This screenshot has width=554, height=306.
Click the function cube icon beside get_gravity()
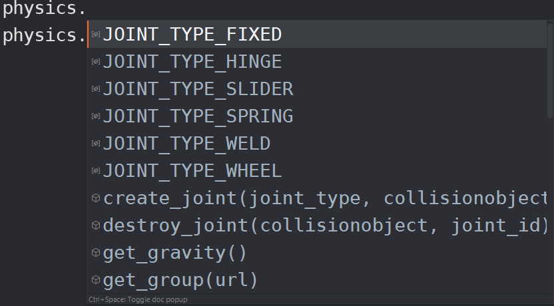[96, 252]
